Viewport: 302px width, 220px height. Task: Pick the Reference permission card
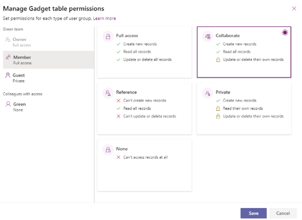[144, 109]
